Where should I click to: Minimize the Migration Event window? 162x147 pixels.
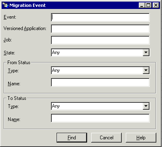point(142,5)
